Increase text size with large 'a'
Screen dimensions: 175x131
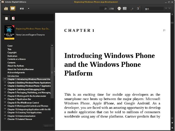[138, 8]
